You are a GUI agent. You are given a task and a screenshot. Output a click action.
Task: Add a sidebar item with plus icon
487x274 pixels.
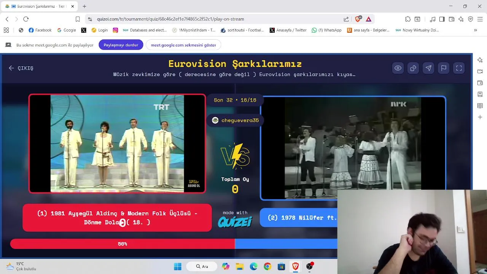[x=480, y=117]
